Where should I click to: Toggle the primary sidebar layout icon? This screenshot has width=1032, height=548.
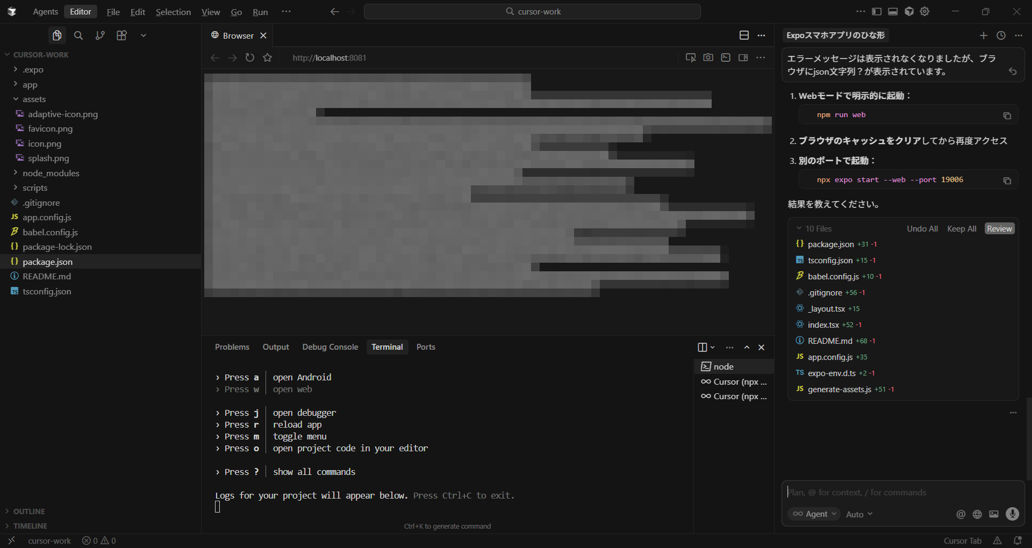point(877,11)
